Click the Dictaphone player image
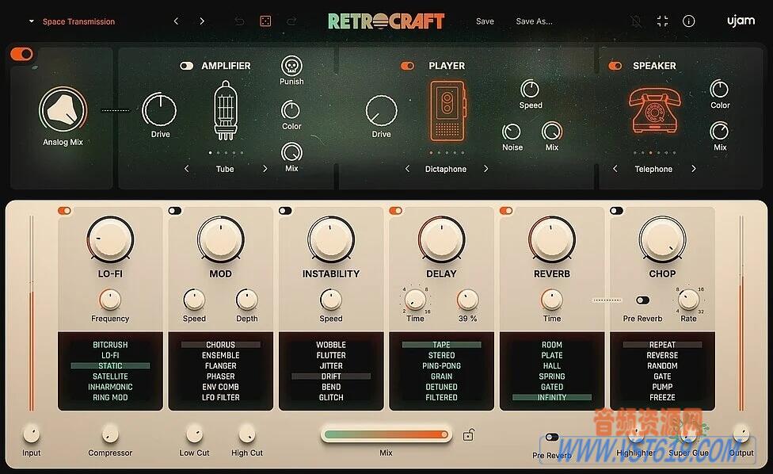 point(447,112)
